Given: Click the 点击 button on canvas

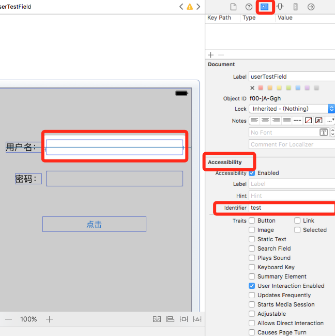Looking at the screenshot, I should tap(94, 224).
